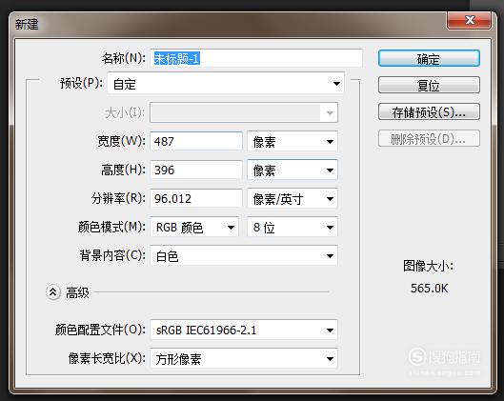Click the 确定 button
Screen dimensions: 504x401
pos(429,58)
